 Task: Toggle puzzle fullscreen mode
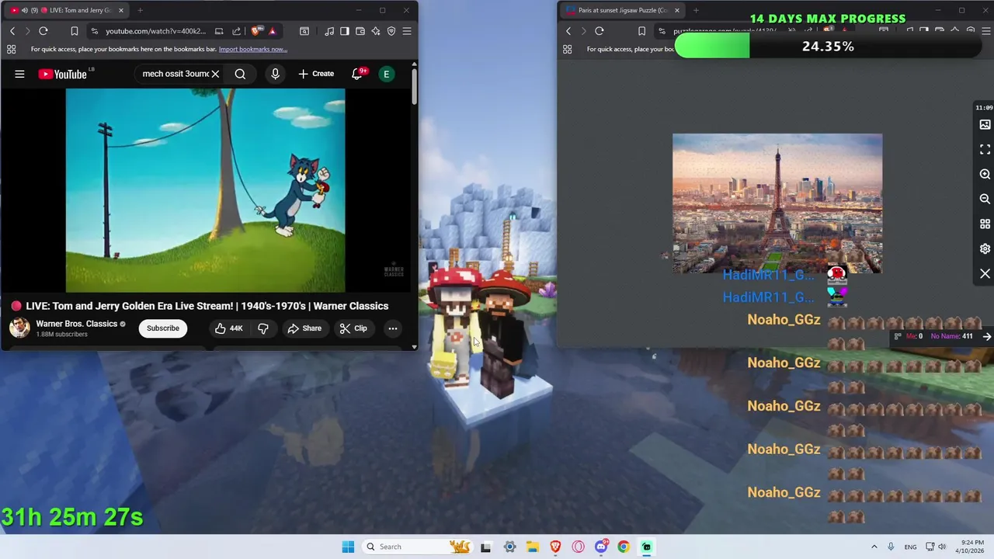pyautogui.click(x=985, y=149)
